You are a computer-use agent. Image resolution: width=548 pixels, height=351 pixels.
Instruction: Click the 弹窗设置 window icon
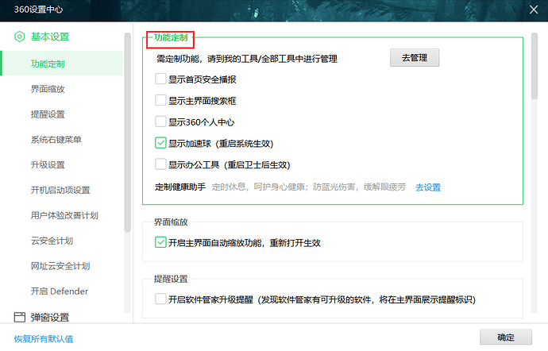pos(19,317)
